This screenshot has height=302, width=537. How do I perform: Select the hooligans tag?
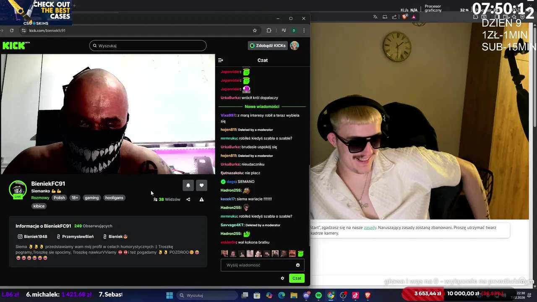[114, 198]
